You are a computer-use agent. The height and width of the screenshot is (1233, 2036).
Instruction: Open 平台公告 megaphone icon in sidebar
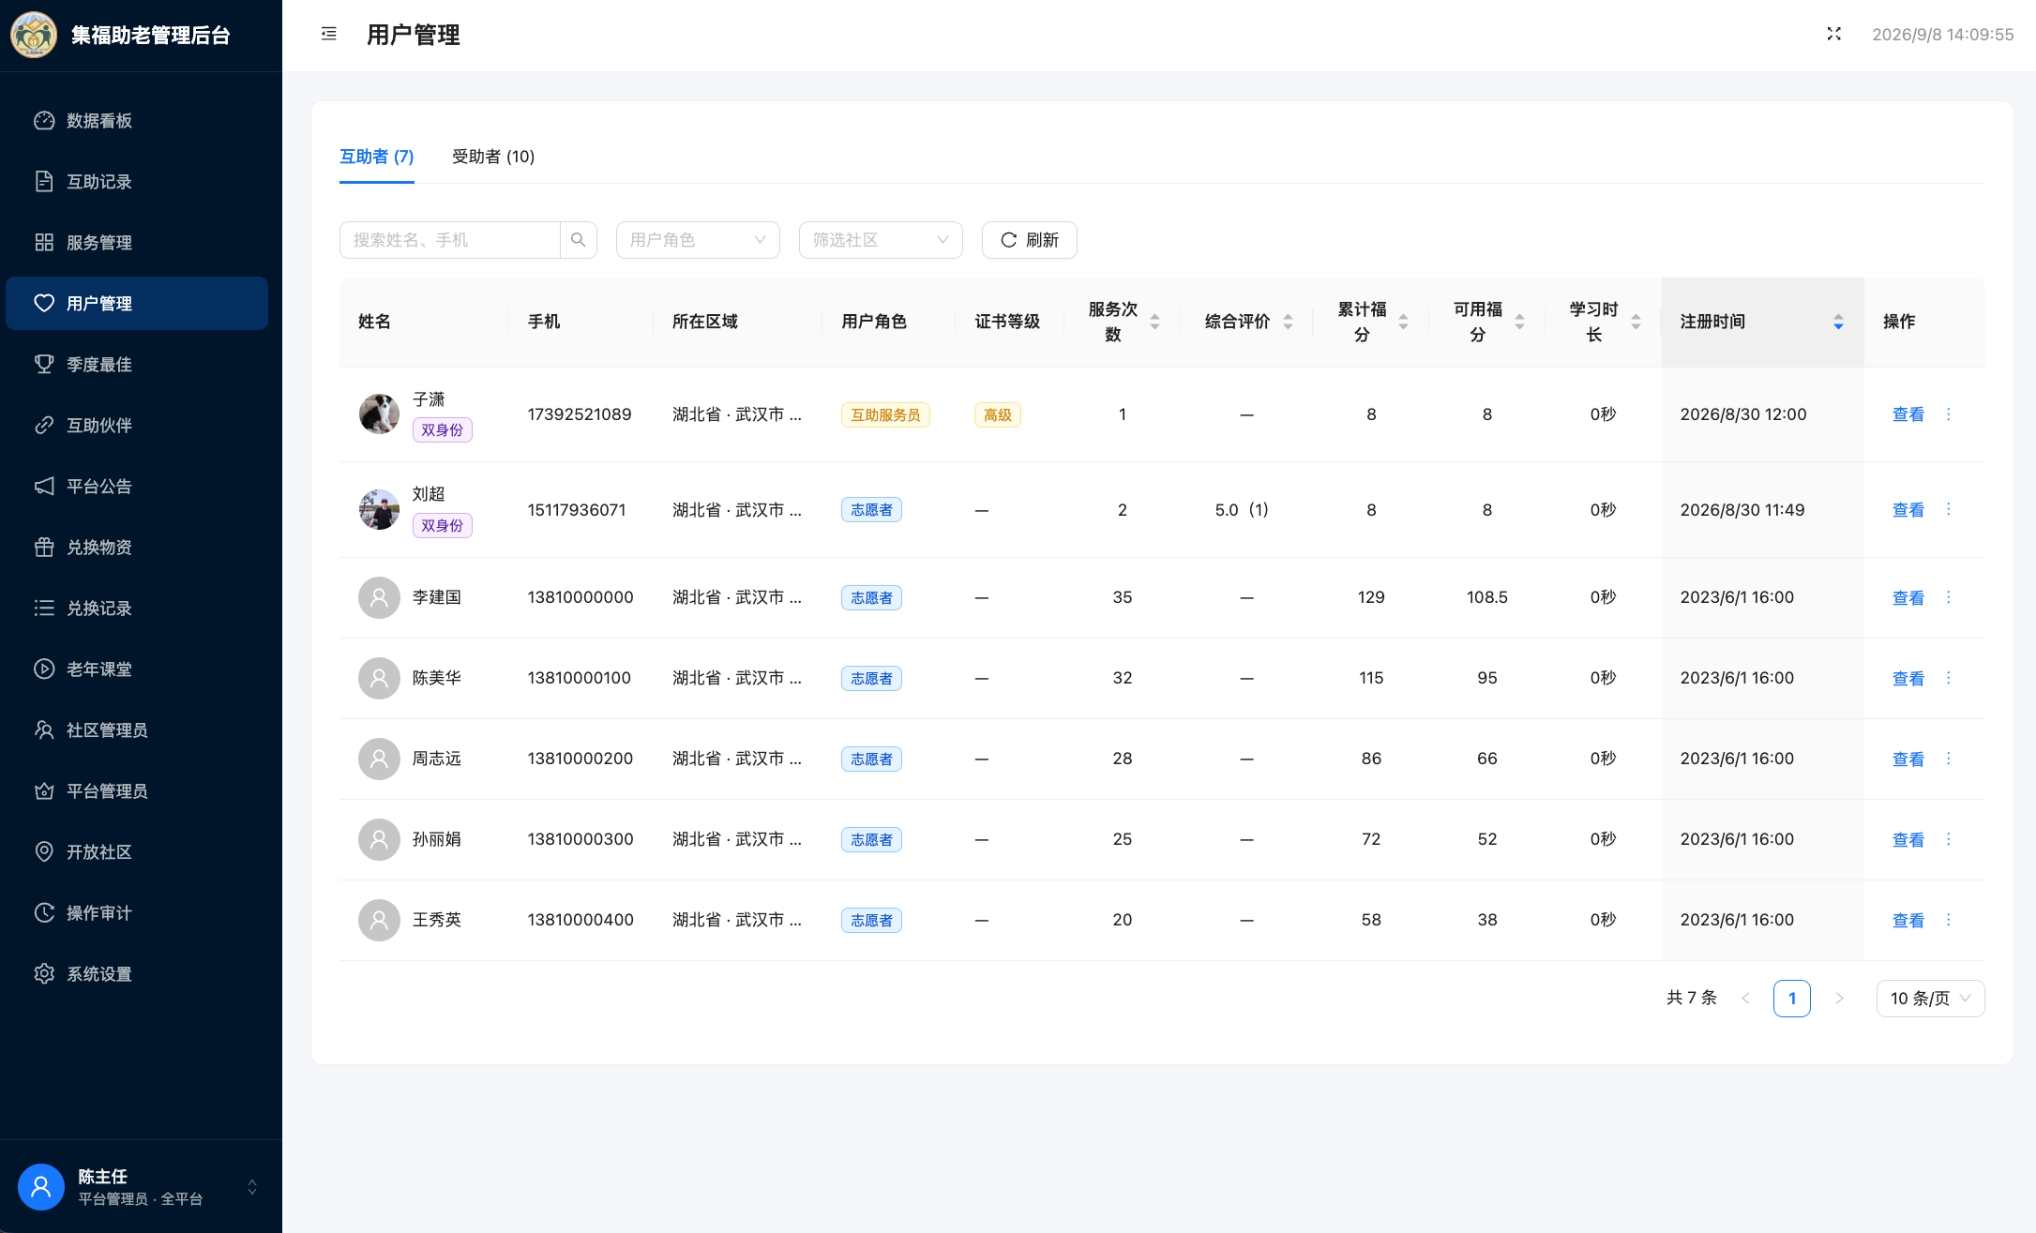pos(44,487)
